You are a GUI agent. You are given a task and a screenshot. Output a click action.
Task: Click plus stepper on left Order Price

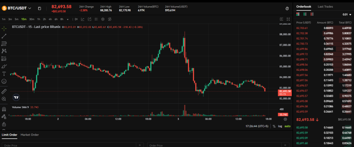tap(140, 145)
